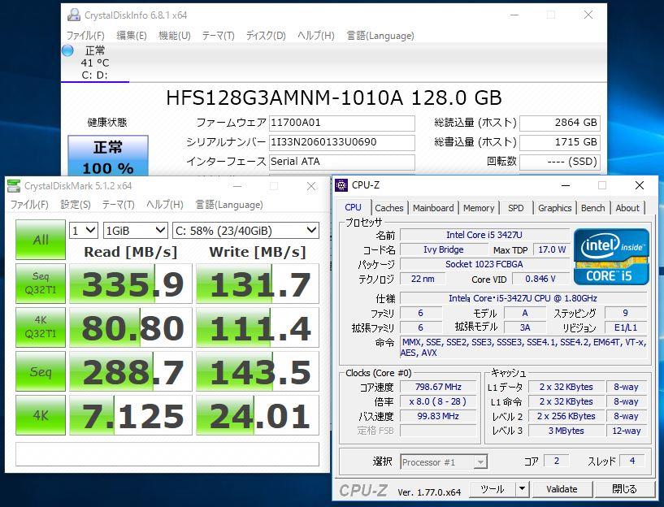The height and width of the screenshot is (507, 664).
Task: Open 編集(E) menu in CrystalDiskInfo
Action: 132,36
